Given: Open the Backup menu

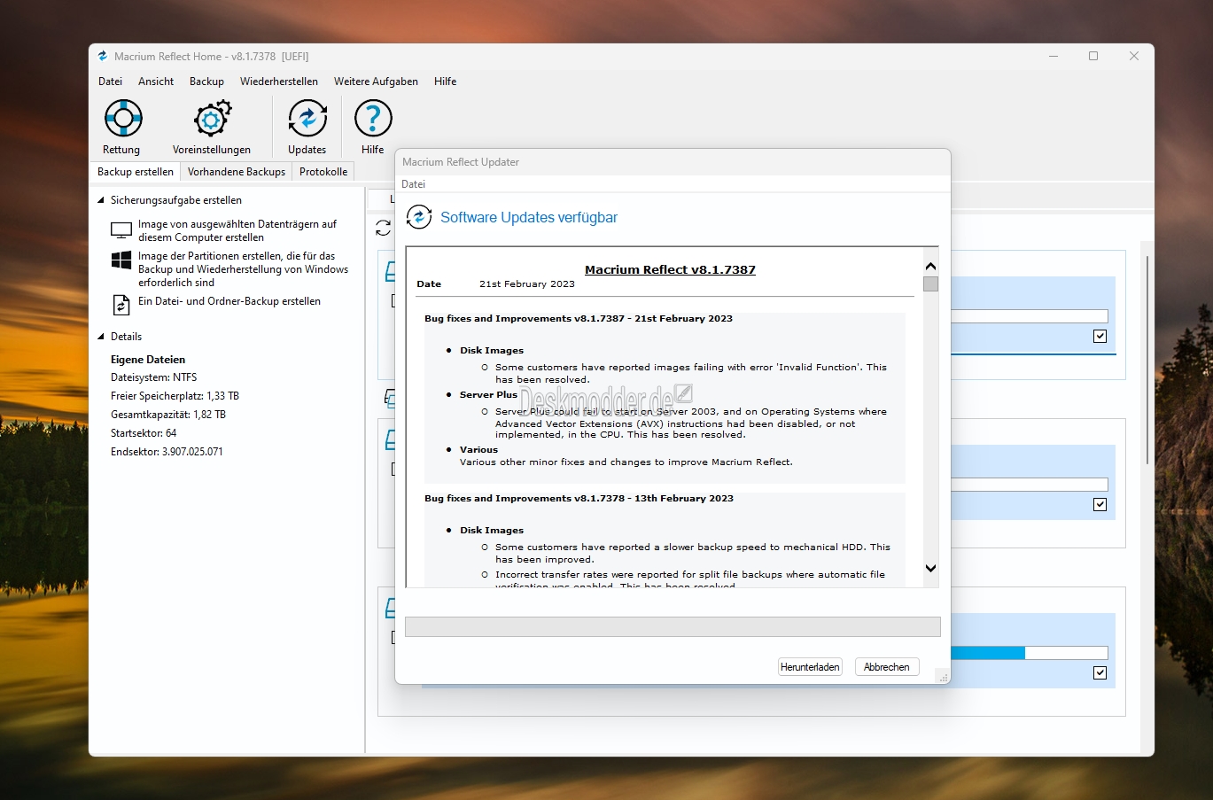Looking at the screenshot, I should coord(206,82).
